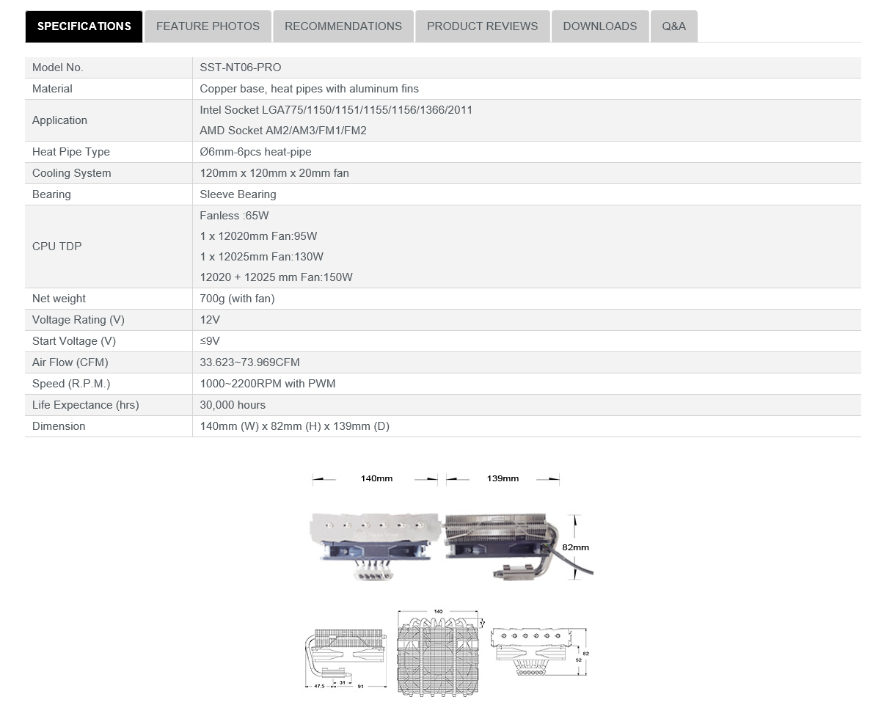884x708 pixels.
Task: Select the 33.623~73.969CFM air flow value
Action: click(x=249, y=362)
